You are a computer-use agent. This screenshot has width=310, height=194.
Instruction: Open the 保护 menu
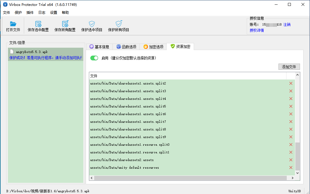click(x=18, y=12)
